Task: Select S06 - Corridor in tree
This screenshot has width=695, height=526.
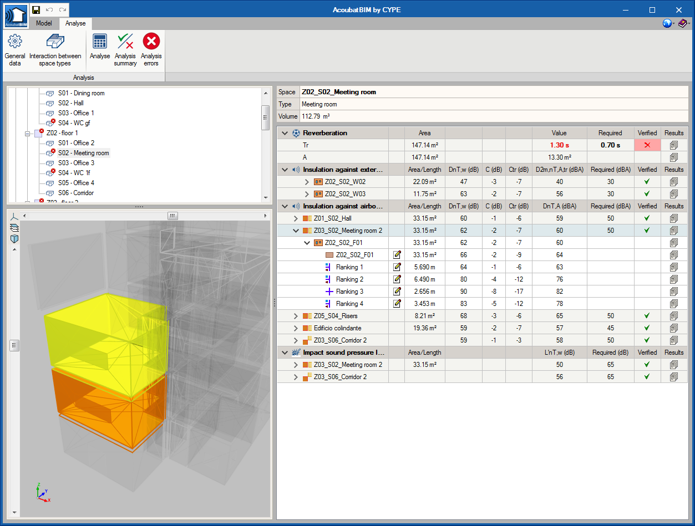Action: [x=76, y=193]
